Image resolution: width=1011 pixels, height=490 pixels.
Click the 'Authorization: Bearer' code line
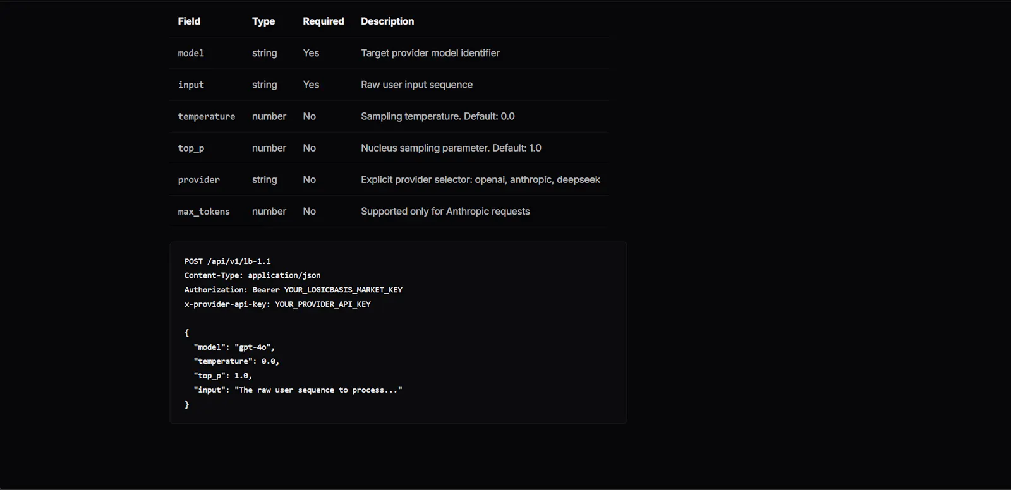293,290
